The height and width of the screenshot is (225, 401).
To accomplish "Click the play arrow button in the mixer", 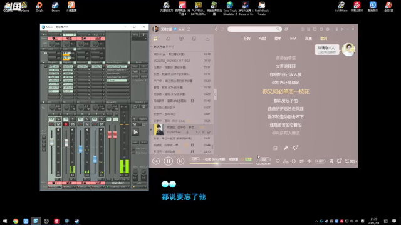I will click(135, 132).
